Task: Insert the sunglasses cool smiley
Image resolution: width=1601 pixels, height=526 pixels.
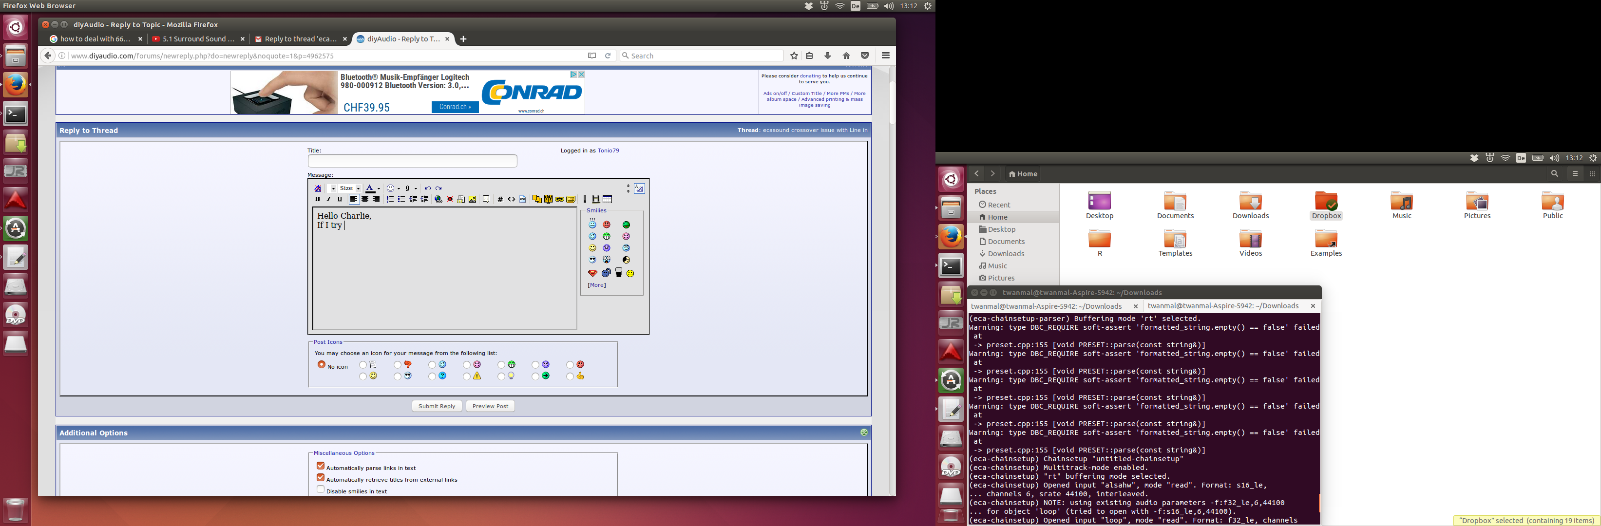Action: point(592,260)
